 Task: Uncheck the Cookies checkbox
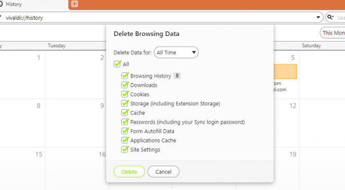pos(125,94)
